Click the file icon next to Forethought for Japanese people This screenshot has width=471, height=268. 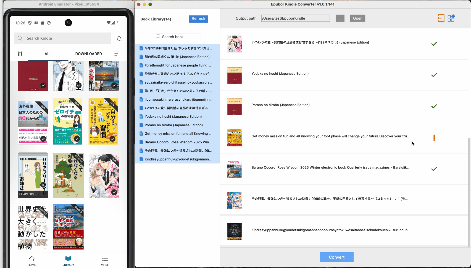[141, 65]
